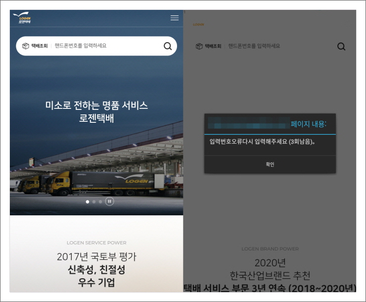366x302 pixels.
Task: Click 택배조회 label in left search bar
Action: coord(40,46)
